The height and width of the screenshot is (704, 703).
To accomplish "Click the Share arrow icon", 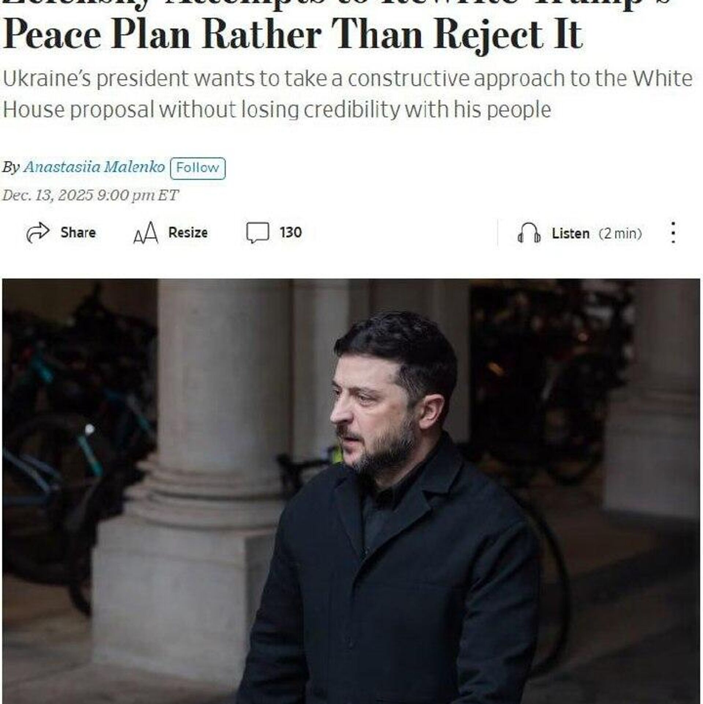I will [38, 233].
